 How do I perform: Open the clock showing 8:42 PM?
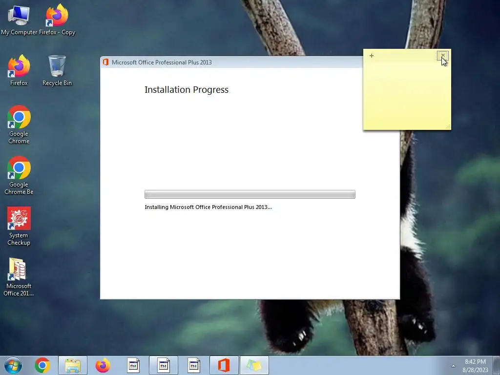(x=475, y=366)
